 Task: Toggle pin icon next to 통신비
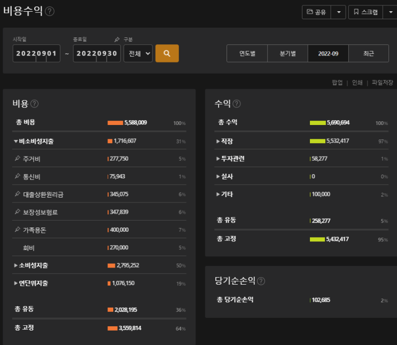(x=17, y=176)
